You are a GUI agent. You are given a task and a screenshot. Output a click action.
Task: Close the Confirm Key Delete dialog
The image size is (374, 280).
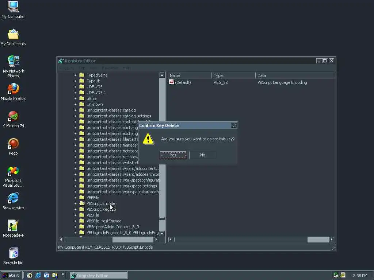coord(234,125)
